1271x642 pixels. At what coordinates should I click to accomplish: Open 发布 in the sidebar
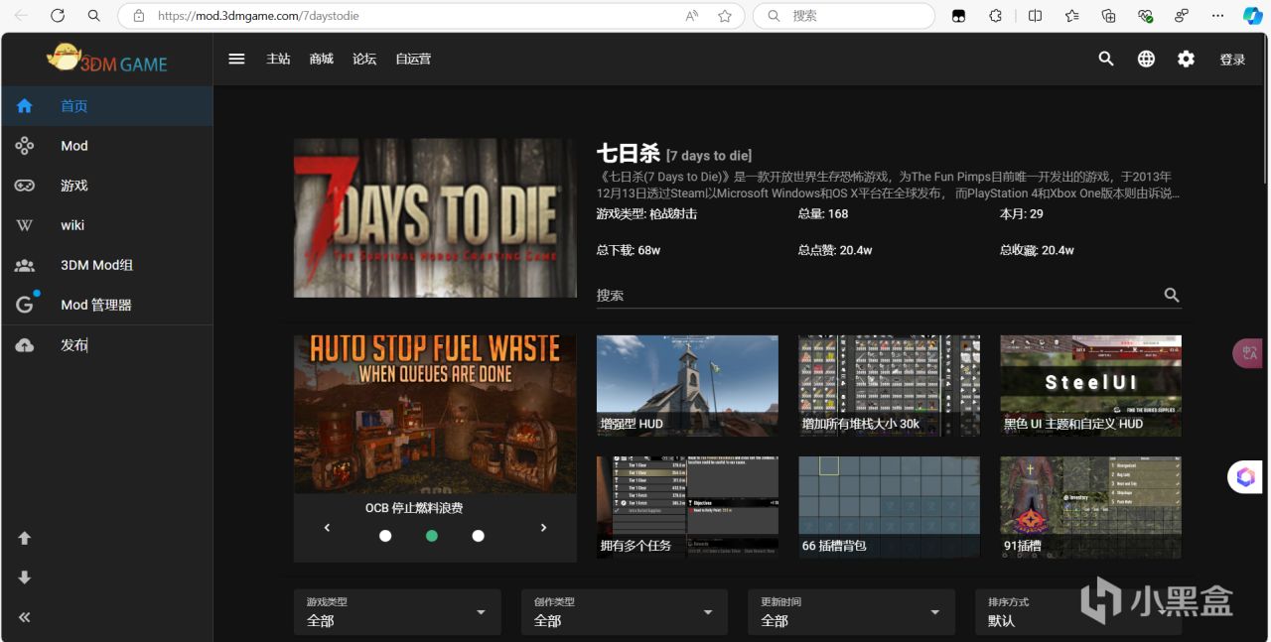(x=106, y=345)
